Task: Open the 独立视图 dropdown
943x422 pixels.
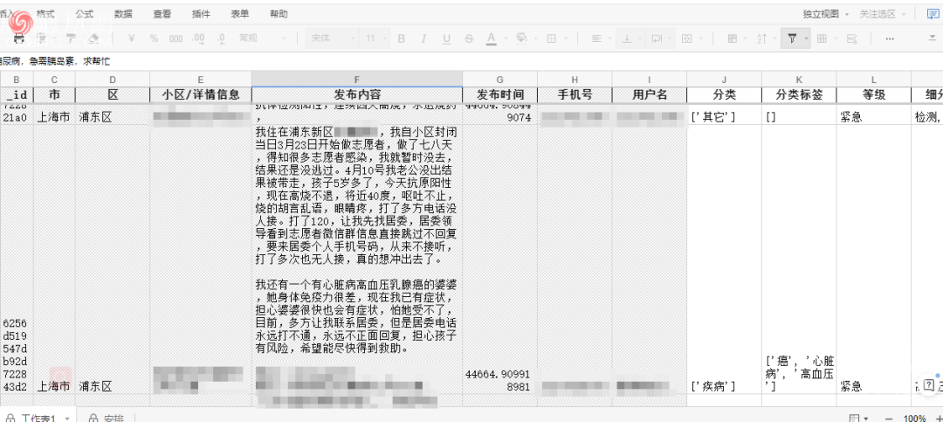Action: pos(825,14)
